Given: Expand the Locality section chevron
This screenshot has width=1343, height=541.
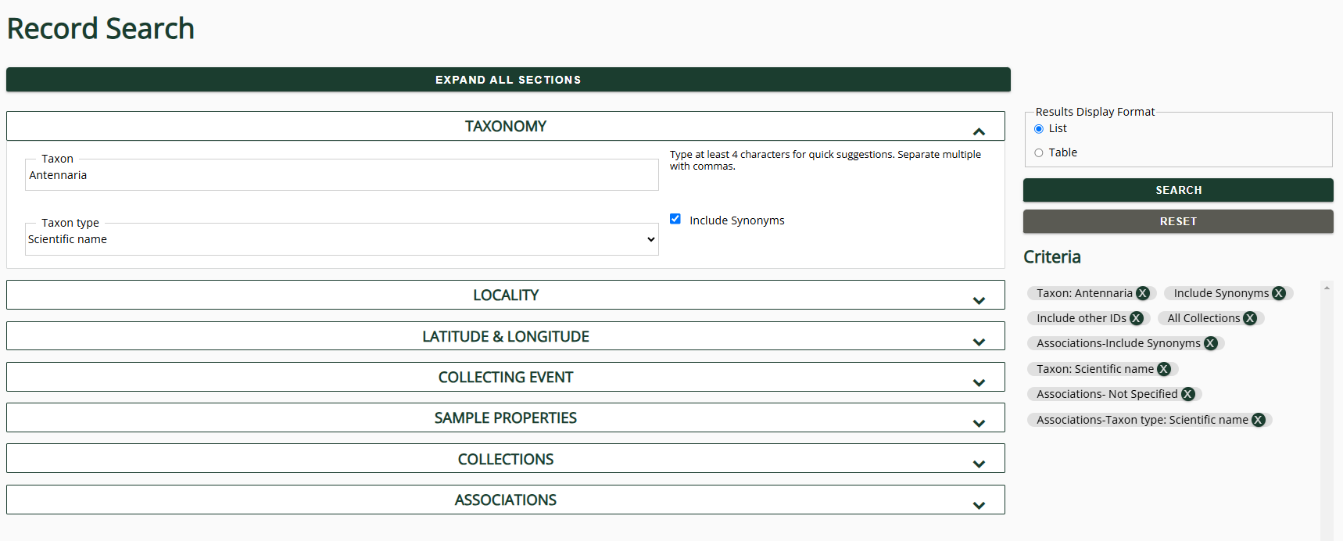Looking at the screenshot, I should pyautogui.click(x=979, y=301).
